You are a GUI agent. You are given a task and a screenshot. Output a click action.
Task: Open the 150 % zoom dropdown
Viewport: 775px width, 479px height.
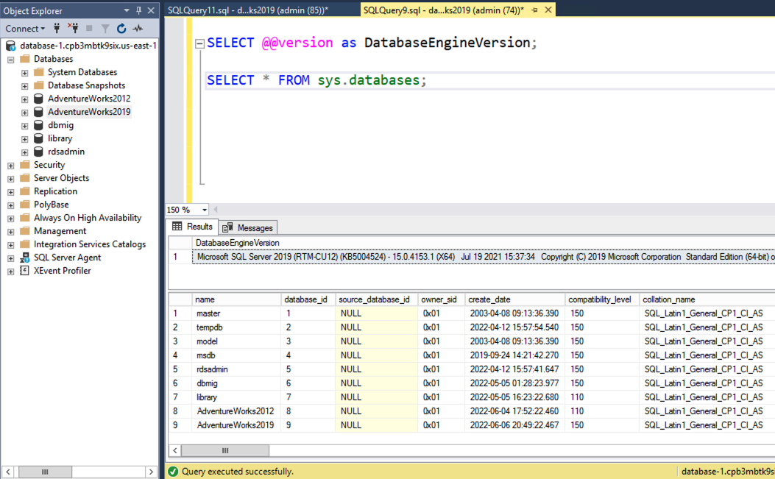pyautogui.click(x=205, y=210)
